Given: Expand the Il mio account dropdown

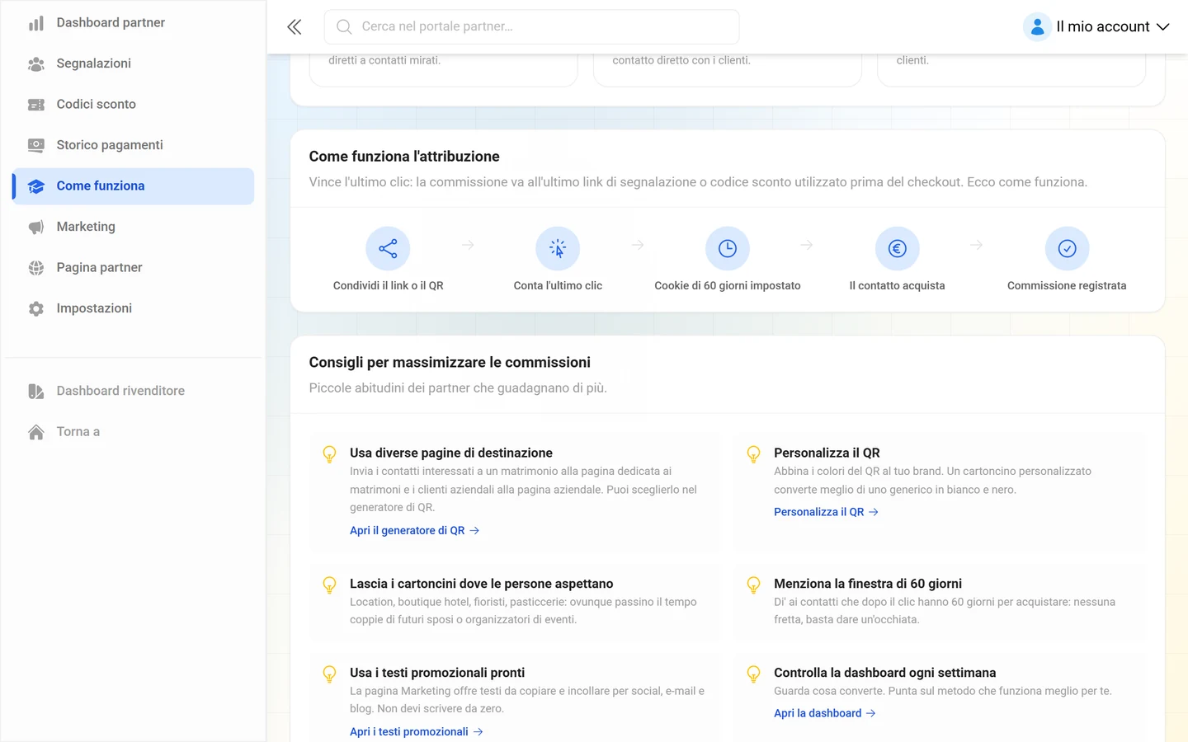Looking at the screenshot, I should pyautogui.click(x=1096, y=26).
